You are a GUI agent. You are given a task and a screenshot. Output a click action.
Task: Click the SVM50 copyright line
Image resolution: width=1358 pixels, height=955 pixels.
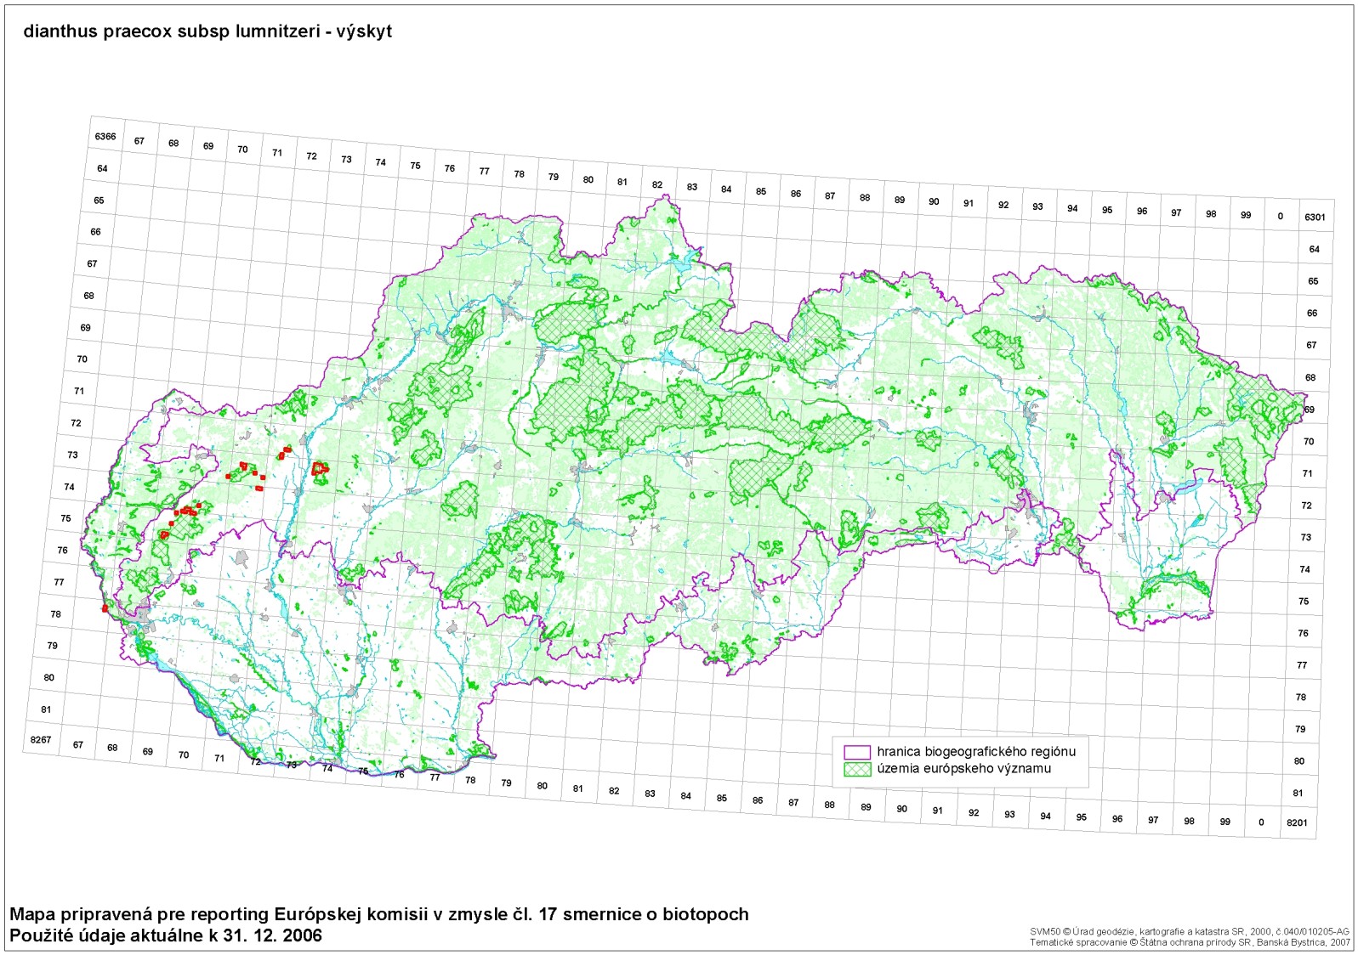[x=1189, y=932]
